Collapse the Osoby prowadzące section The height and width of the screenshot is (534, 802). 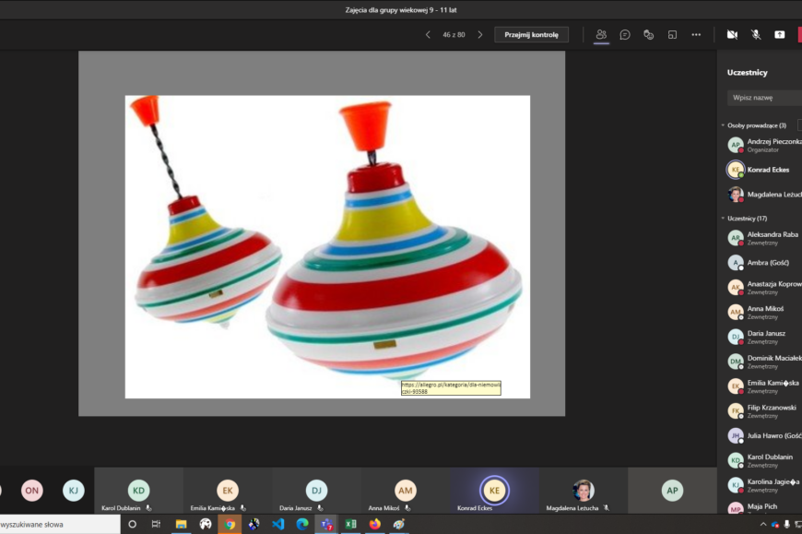[723, 125]
